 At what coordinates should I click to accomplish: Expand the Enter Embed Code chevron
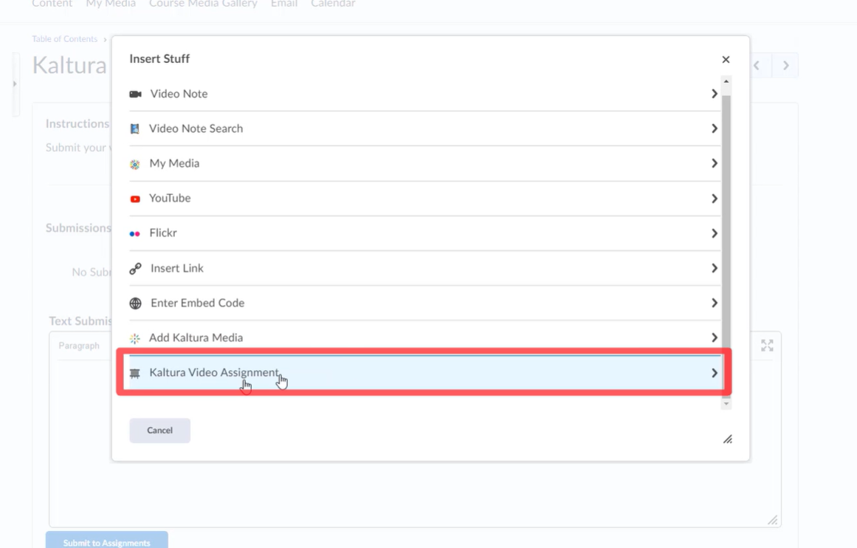pos(714,303)
